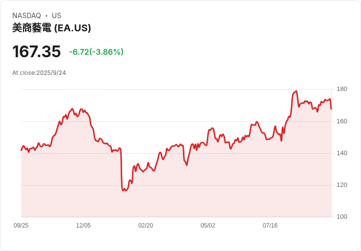The image size is (361, 251).
Task: Click the current price 167.35
Action: point(36,51)
